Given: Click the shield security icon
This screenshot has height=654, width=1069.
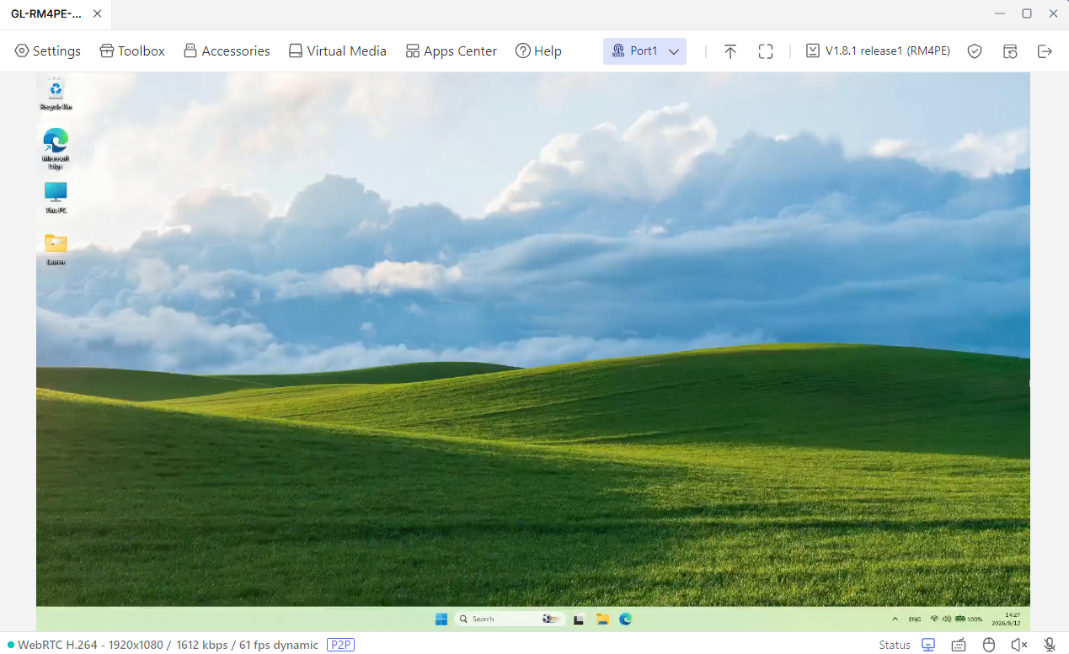Looking at the screenshot, I should coord(975,51).
